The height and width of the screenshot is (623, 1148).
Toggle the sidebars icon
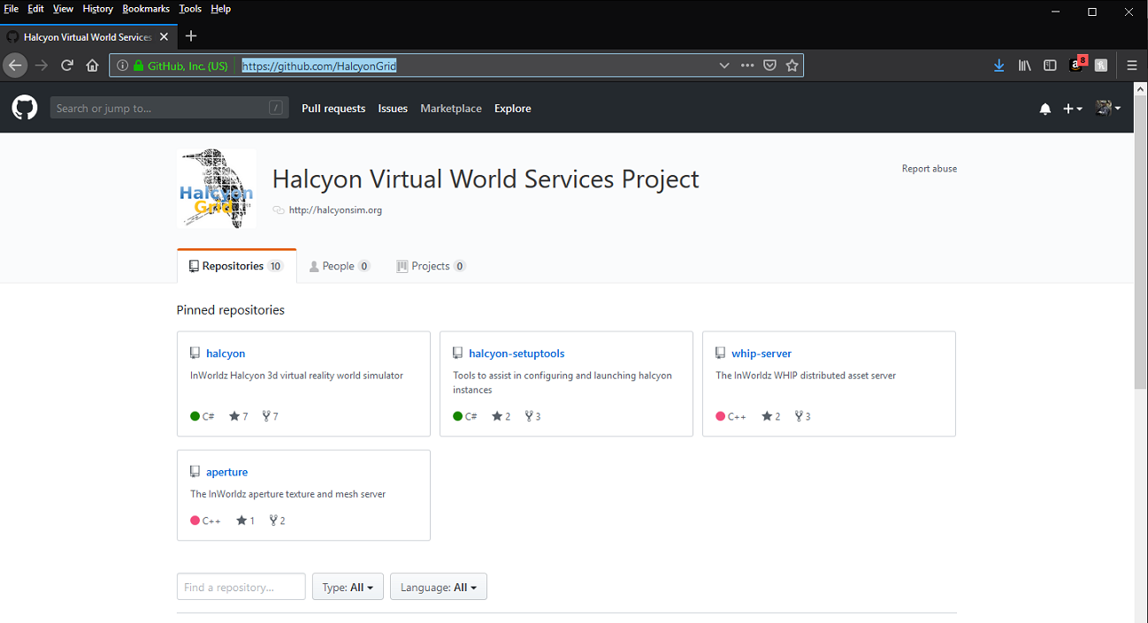pyautogui.click(x=1050, y=65)
